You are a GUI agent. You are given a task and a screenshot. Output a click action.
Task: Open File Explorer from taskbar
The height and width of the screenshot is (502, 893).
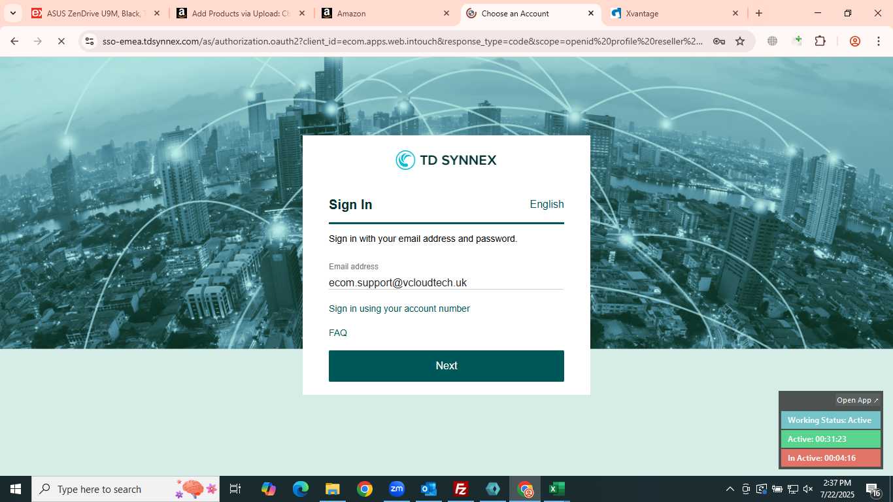pyautogui.click(x=333, y=489)
